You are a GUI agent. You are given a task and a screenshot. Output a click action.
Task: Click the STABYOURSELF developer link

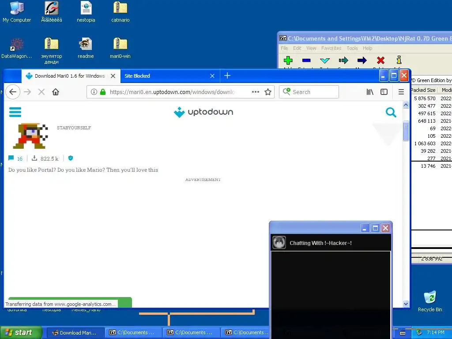(74, 128)
